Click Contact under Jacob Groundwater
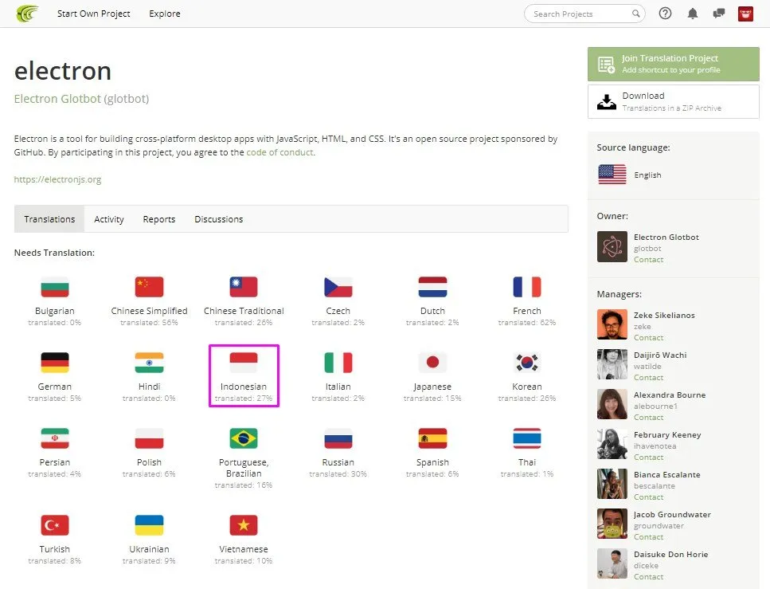Image resolution: width=770 pixels, height=589 pixels. 648,537
